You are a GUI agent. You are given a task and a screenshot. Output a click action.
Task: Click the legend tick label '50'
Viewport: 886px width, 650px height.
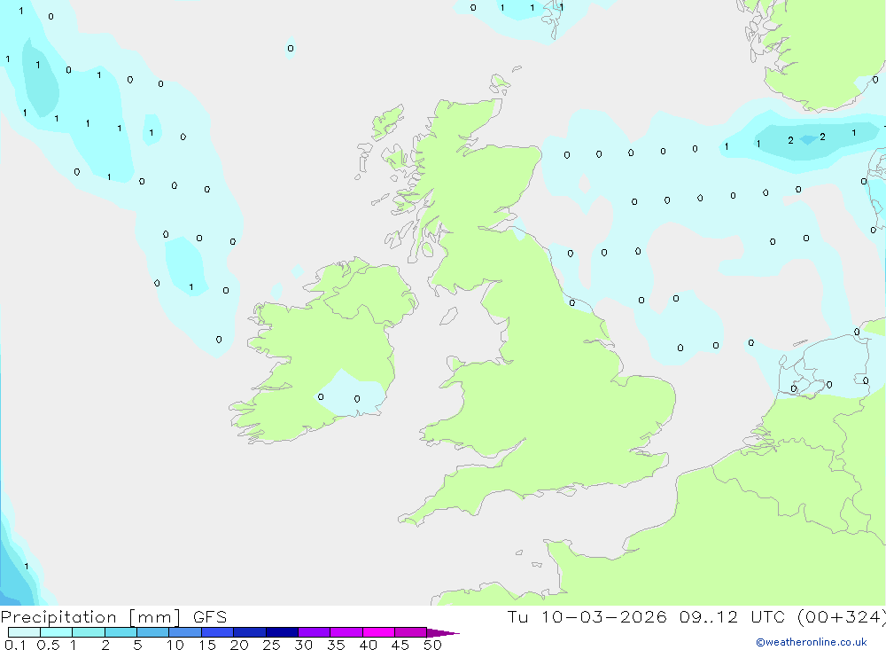point(433,645)
